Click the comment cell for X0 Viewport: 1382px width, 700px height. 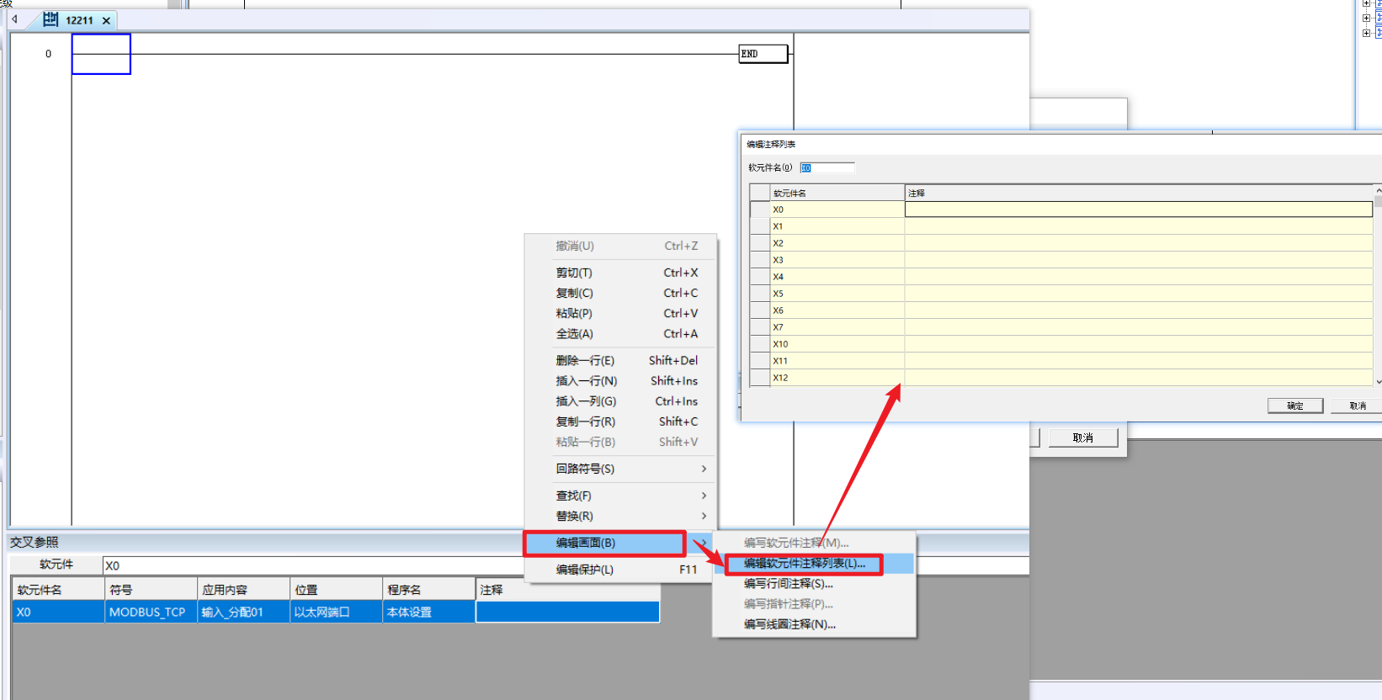pyautogui.click(x=1137, y=209)
